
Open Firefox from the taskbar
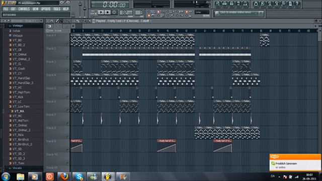[x=64, y=176]
